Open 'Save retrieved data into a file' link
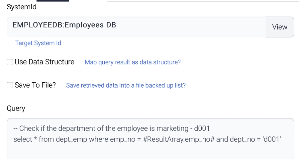The image size is (299, 159). coord(126,85)
